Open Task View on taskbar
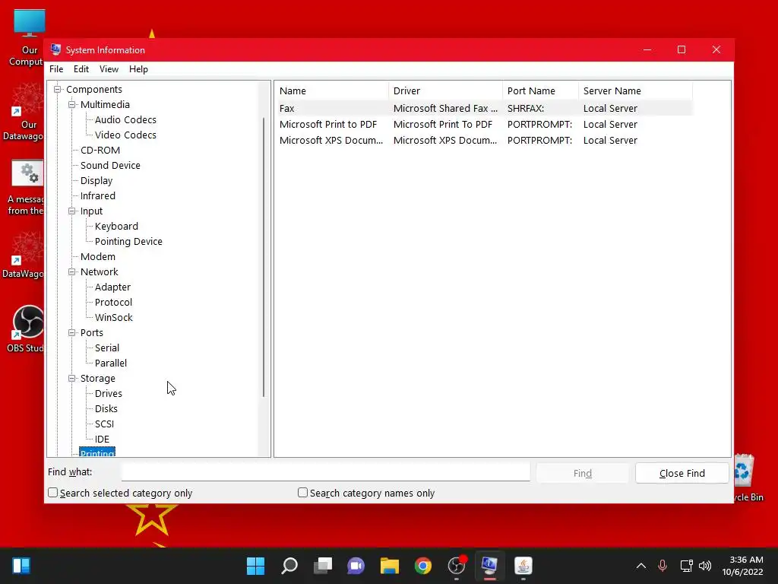Image resolution: width=778 pixels, height=584 pixels. (323, 566)
